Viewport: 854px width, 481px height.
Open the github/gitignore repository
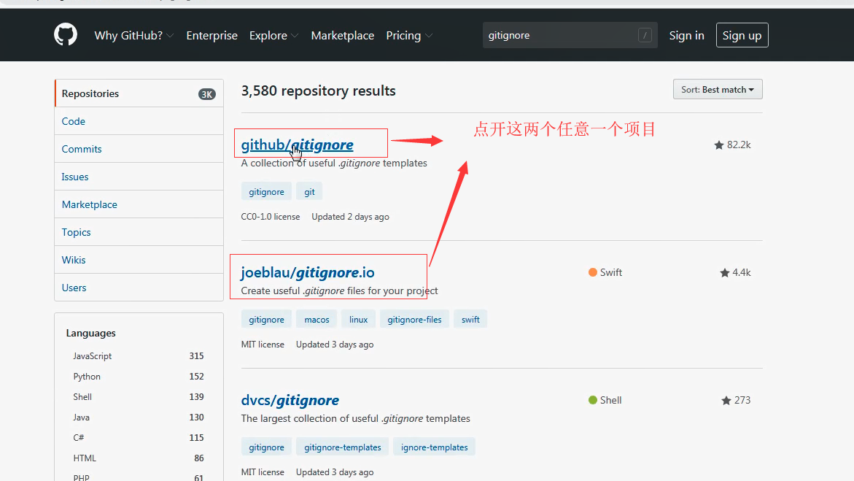click(x=297, y=145)
